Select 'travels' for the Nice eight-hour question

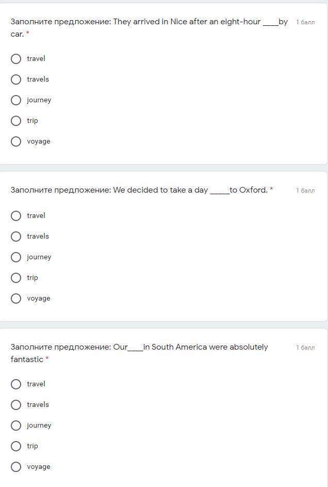tap(16, 80)
